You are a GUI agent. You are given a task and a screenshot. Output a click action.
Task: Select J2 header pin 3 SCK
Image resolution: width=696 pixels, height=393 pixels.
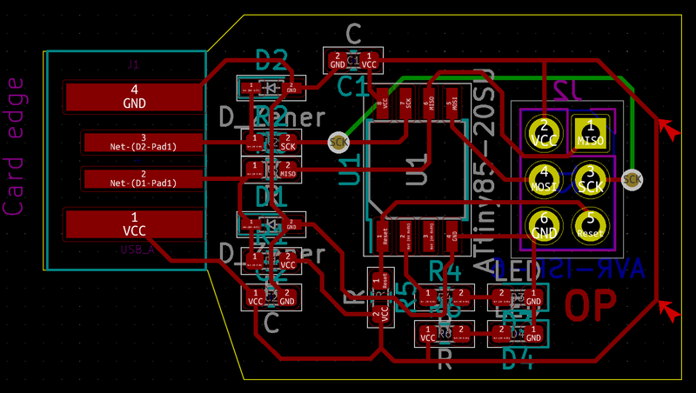[x=590, y=179]
